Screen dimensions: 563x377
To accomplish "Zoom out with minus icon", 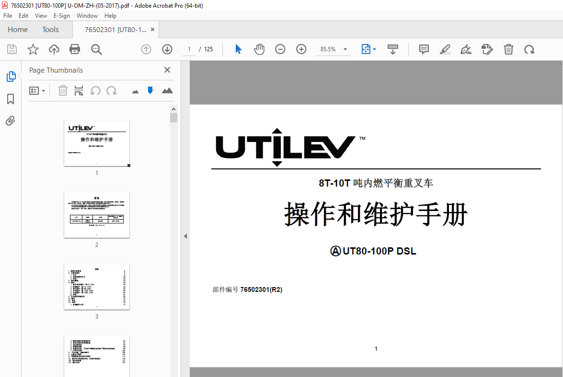I will (280, 49).
